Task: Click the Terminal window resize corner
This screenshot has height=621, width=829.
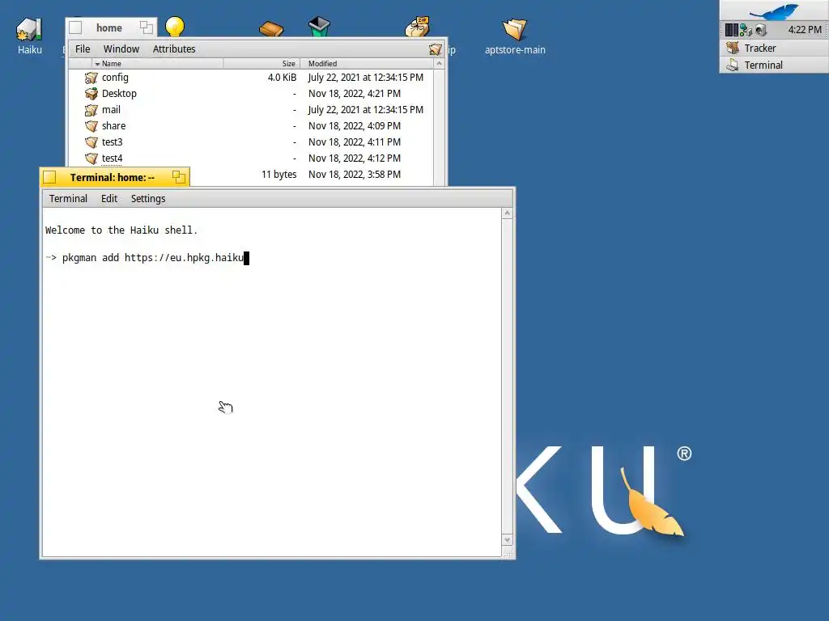Action: 508,551
